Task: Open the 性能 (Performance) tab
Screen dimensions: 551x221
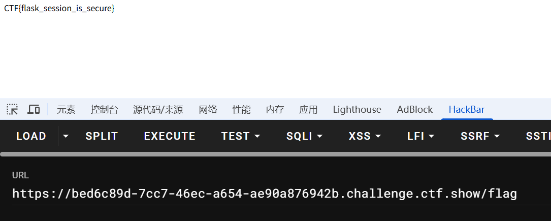Action: coord(241,109)
